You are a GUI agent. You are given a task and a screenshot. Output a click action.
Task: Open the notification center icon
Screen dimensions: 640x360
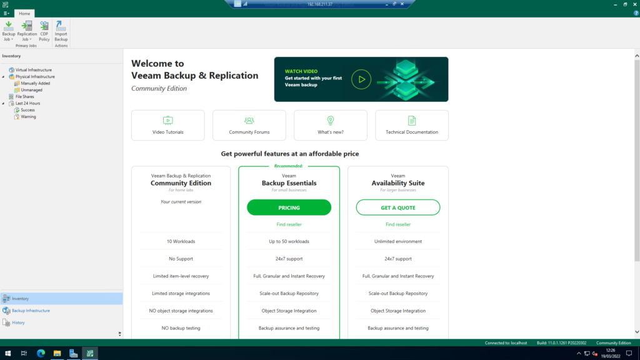(629, 354)
